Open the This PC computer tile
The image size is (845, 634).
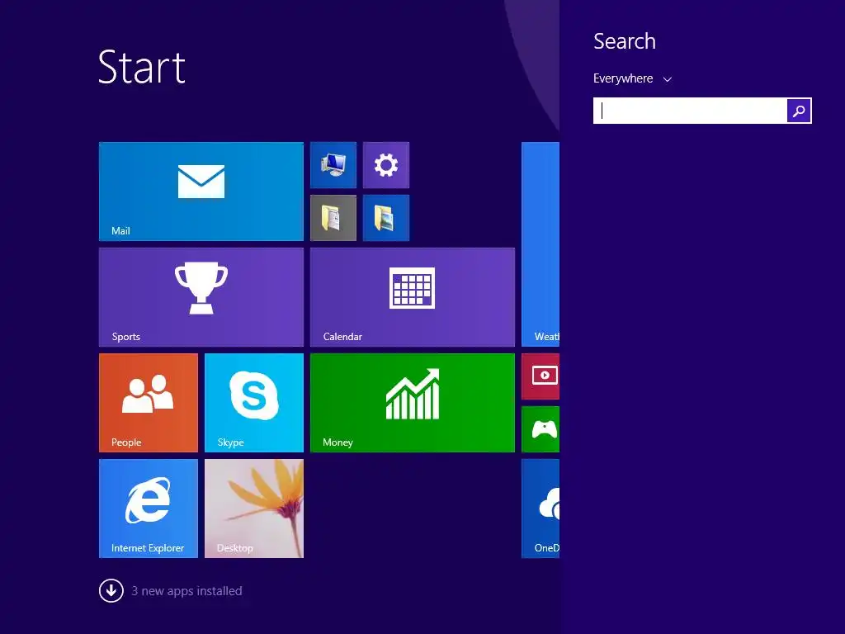coord(333,165)
